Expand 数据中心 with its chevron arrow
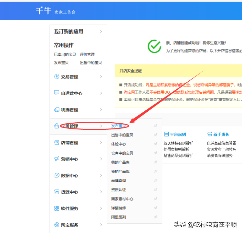Screen dimensions: 242x233 coord(101,175)
